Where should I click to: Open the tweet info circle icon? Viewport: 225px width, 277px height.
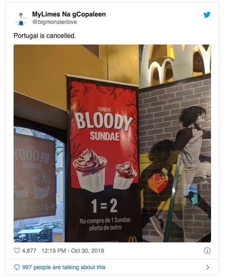(x=207, y=251)
